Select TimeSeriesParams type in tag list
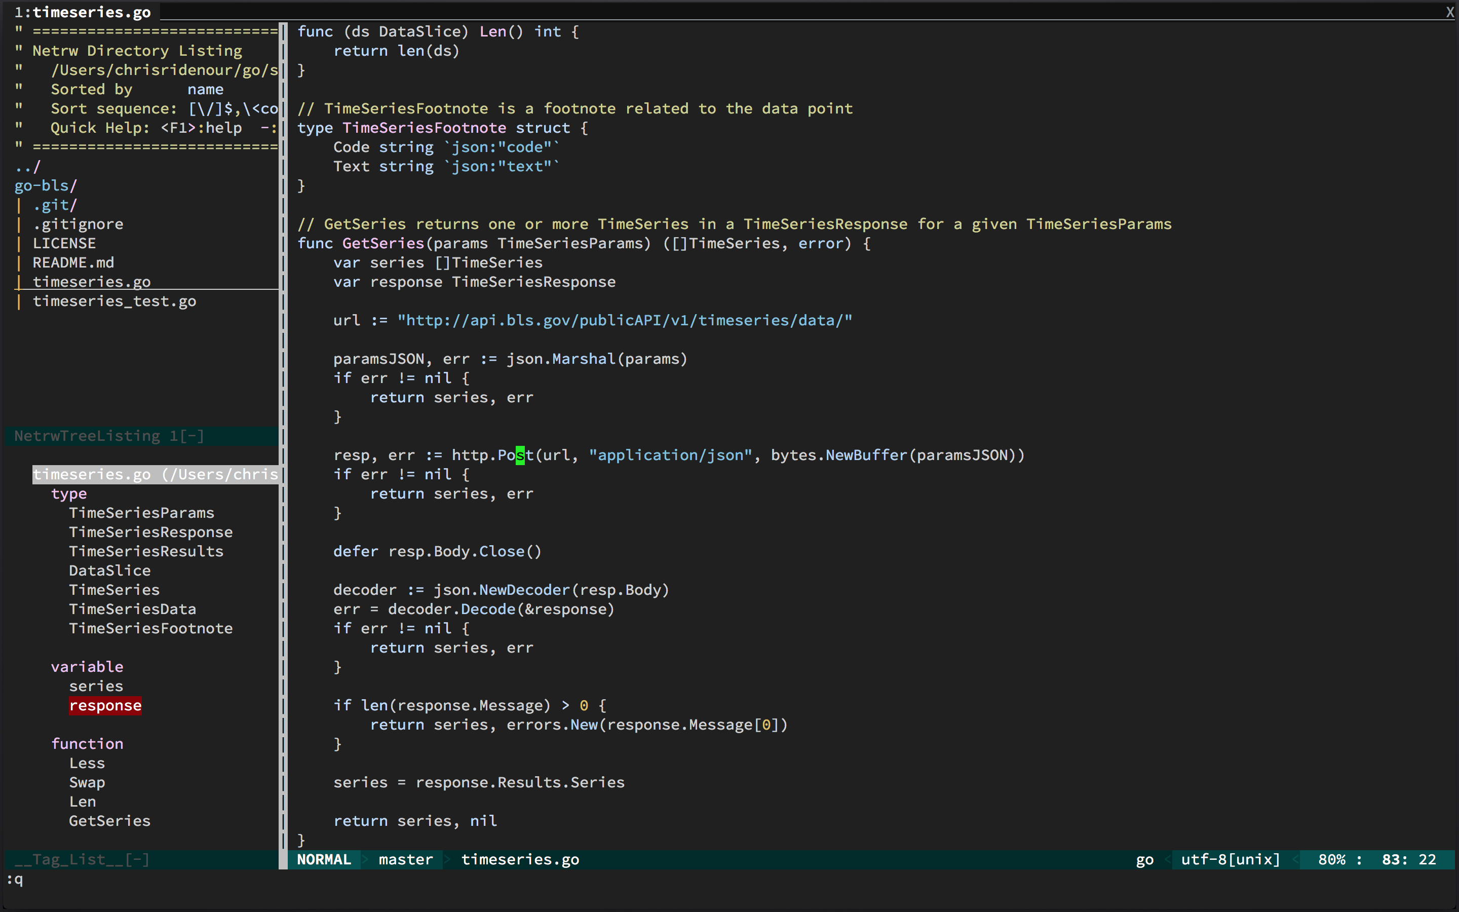This screenshot has height=912, width=1459. 141,513
